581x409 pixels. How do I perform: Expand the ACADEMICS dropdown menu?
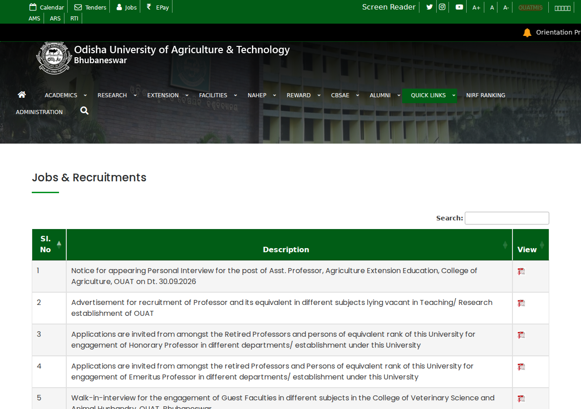65,95
